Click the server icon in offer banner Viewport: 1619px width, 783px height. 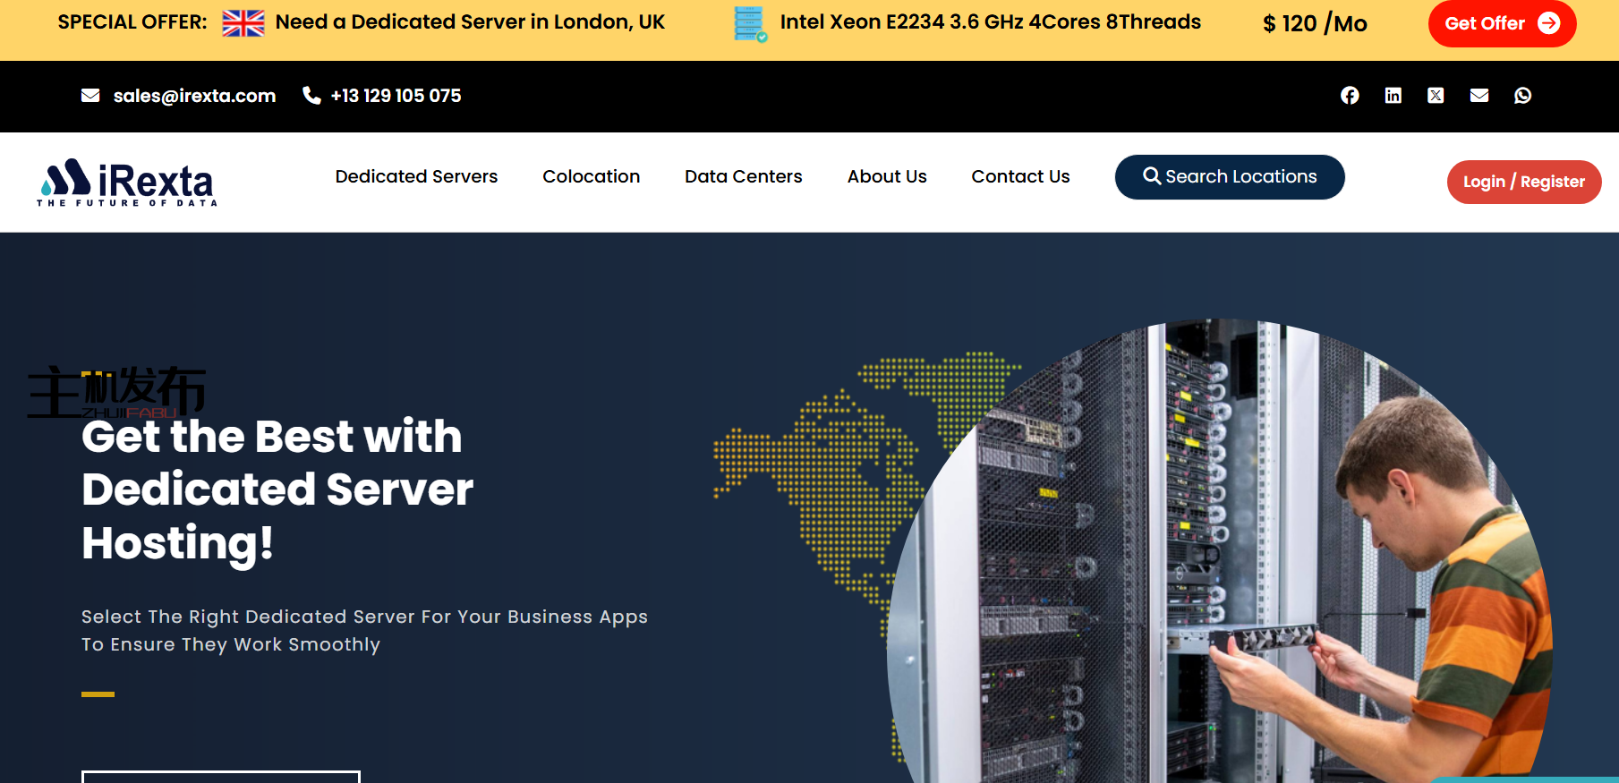(749, 24)
